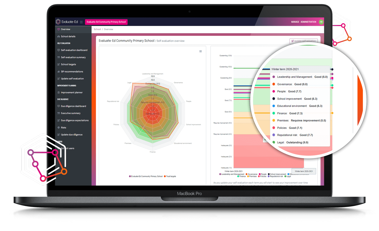Click the Risks exclamation icon
This screenshot has width=379, height=231.
pyautogui.click(x=59, y=128)
